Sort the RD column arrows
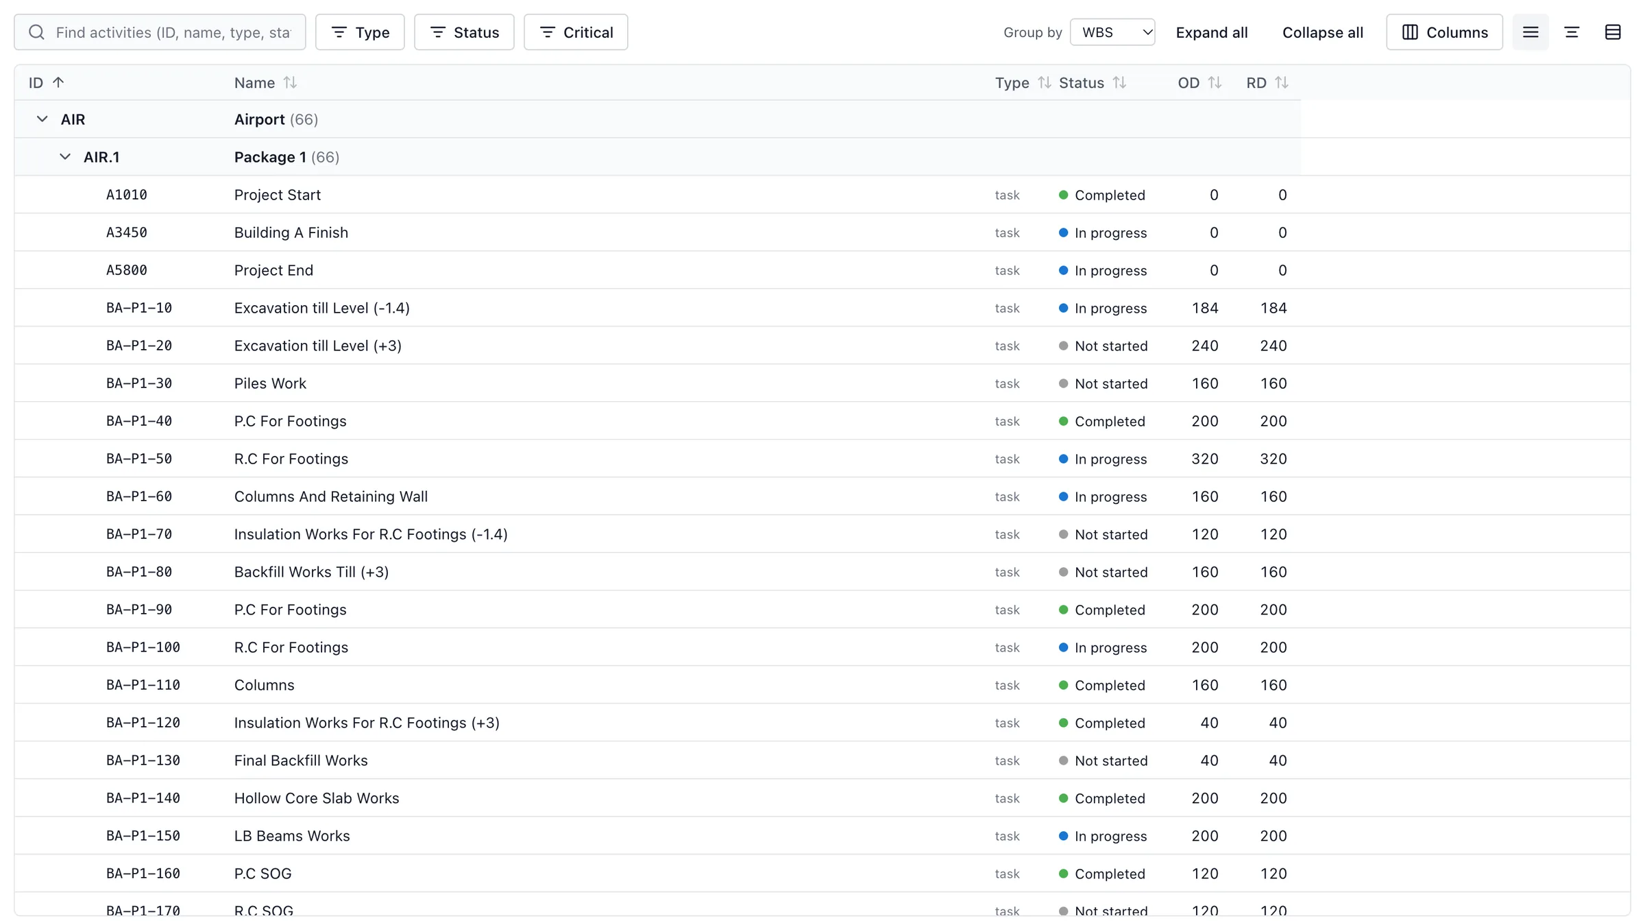The width and height of the screenshot is (1645, 921). 1282,82
